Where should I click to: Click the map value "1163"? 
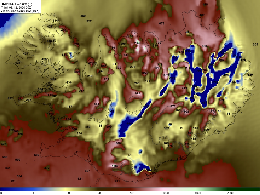coord(137,43)
